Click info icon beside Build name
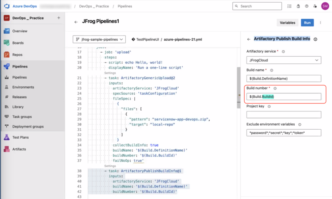 coord(272,70)
